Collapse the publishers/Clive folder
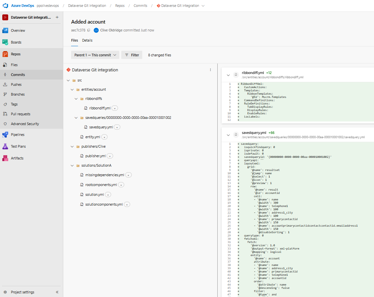374x297 pixels. pos(72,147)
